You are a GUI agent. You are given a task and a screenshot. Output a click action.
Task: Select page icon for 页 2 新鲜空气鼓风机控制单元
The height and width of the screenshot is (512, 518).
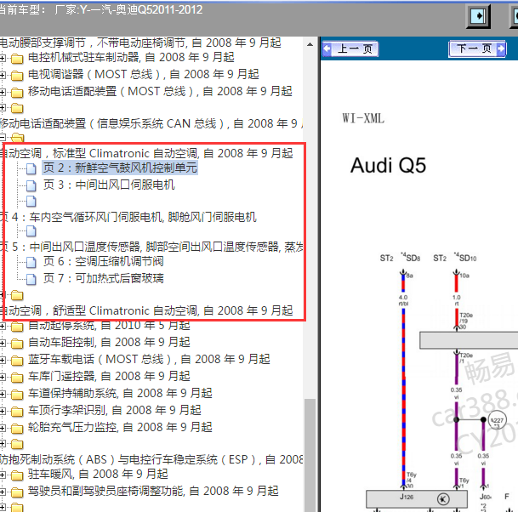coord(31,168)
